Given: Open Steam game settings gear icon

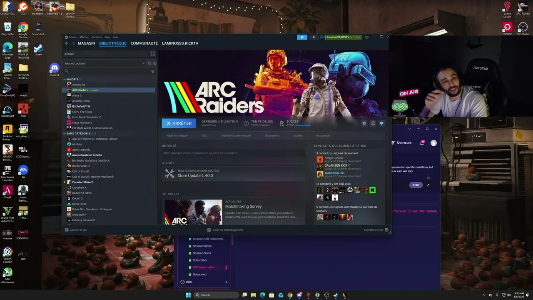Looking at the screenshot, I should coord(364,123).
